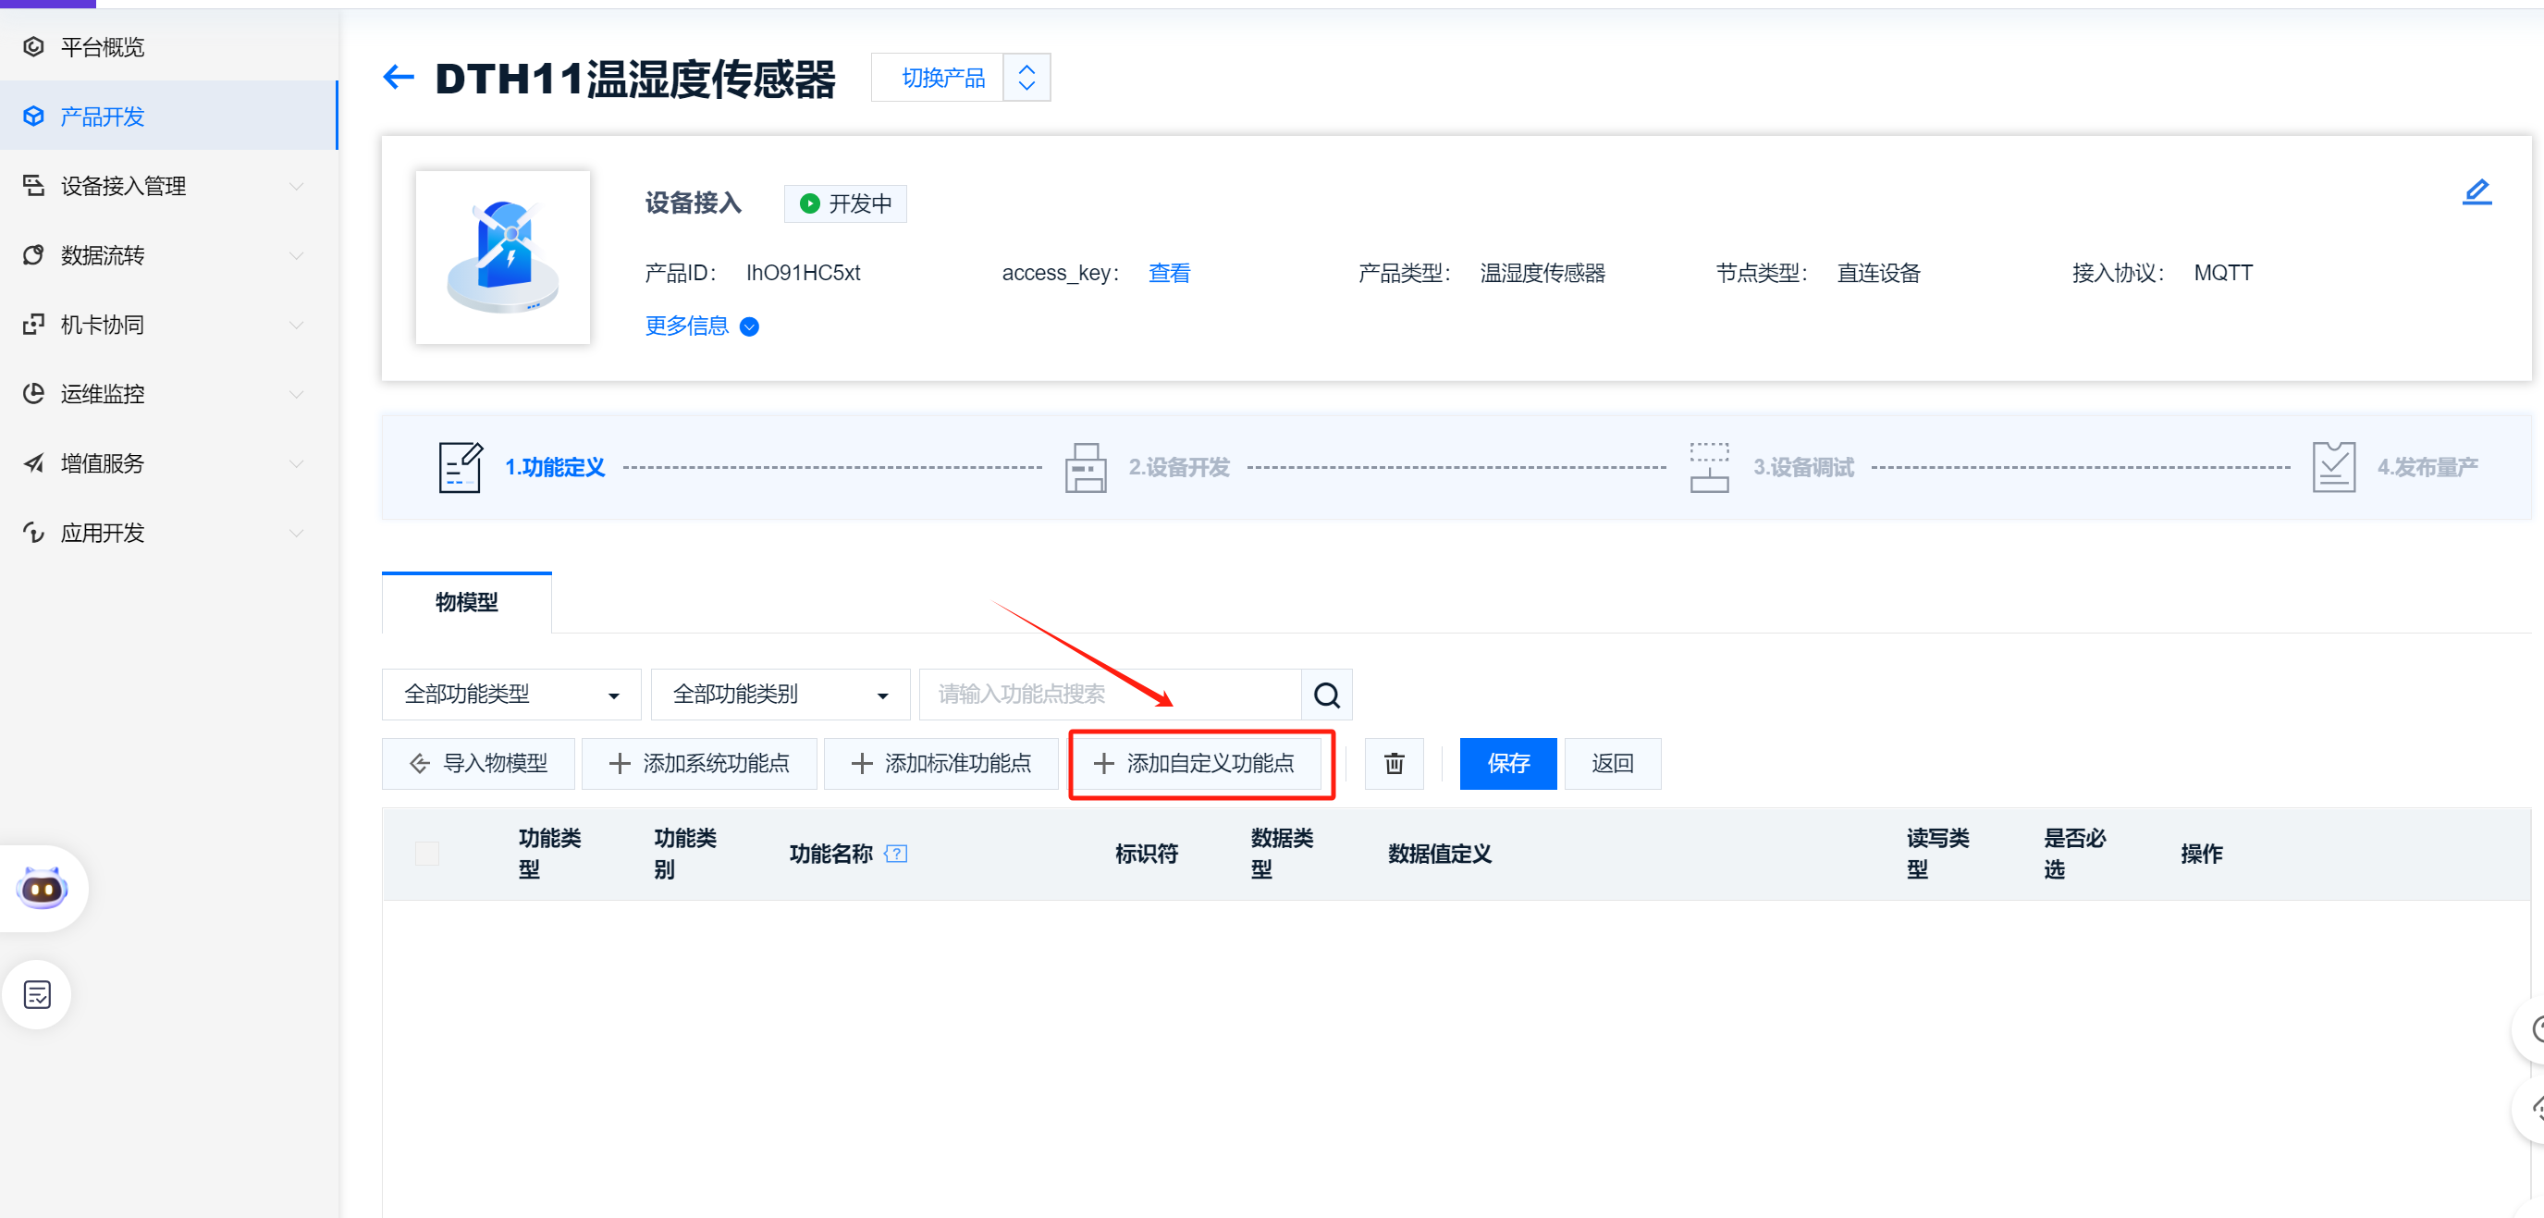Click the product ID IhO91HC5xt

[x=803, y=273]
